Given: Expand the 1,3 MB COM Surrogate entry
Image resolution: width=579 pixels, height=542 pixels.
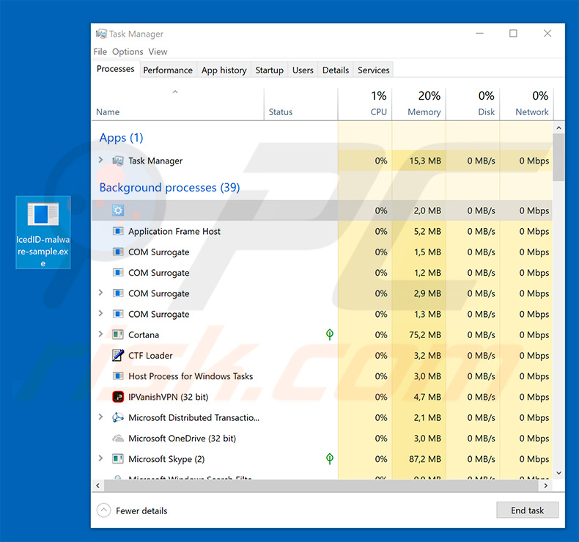Looking at the screenshot, I should [x=100, y=313].
